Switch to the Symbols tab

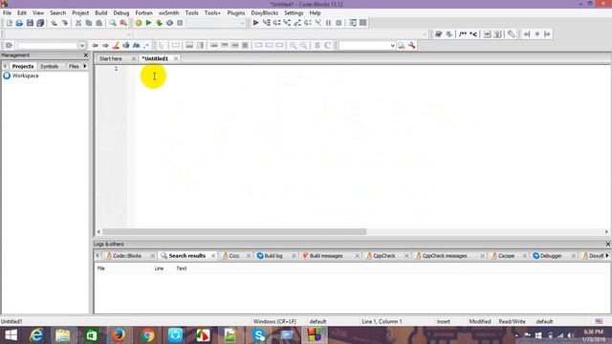(x=49, y=66)
